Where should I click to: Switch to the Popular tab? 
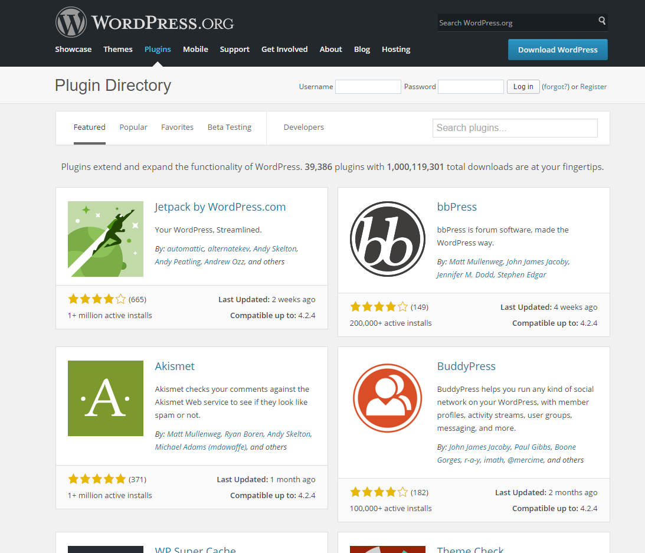click(x=133, y=127)
